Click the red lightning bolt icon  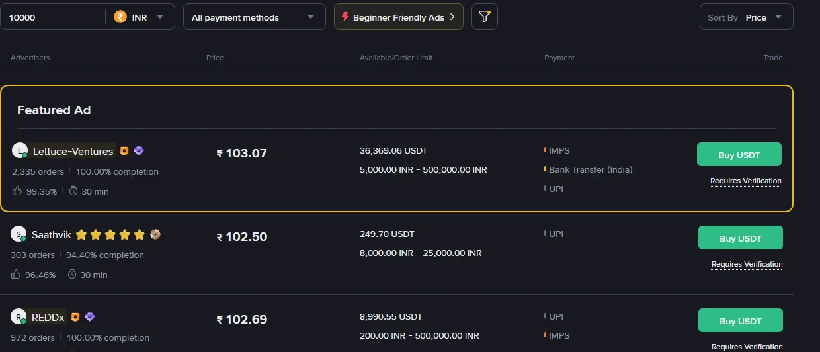345,17
